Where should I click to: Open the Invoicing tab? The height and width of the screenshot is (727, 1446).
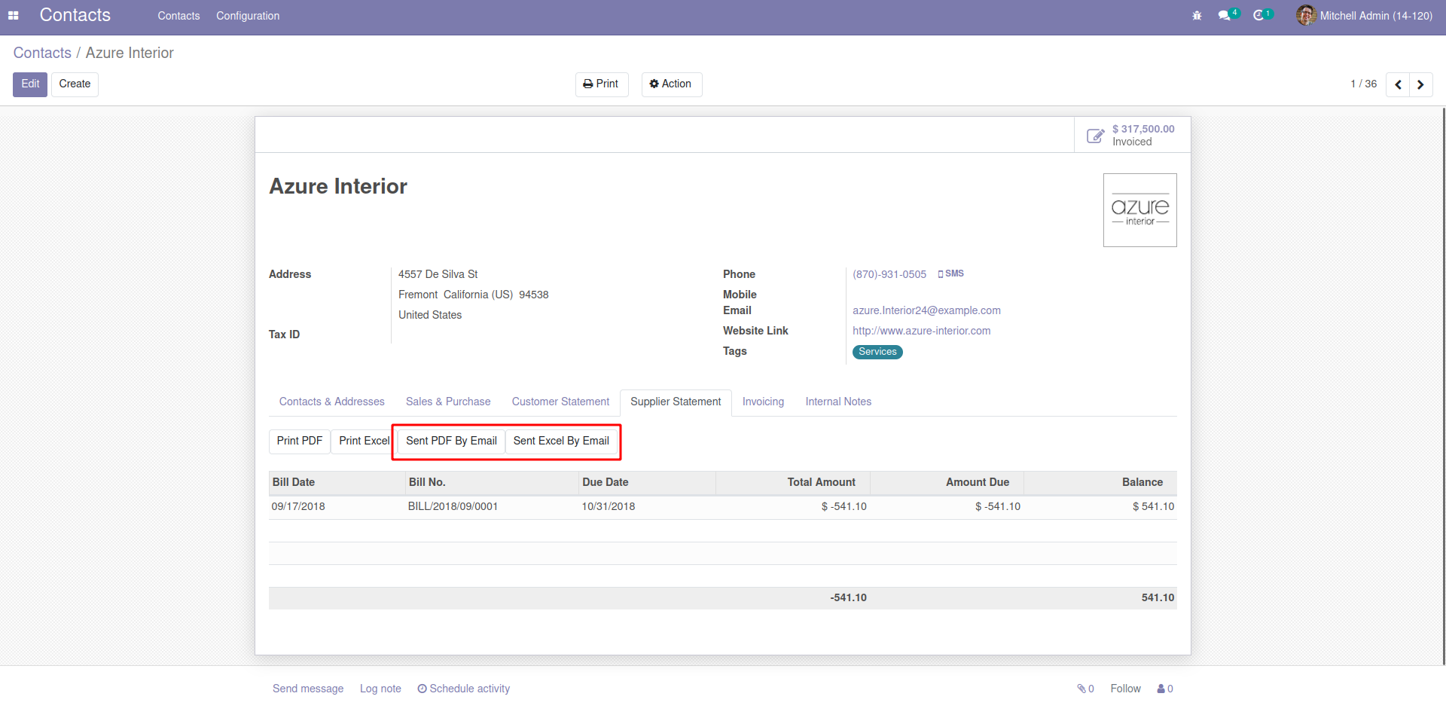(x=763, y=402)
